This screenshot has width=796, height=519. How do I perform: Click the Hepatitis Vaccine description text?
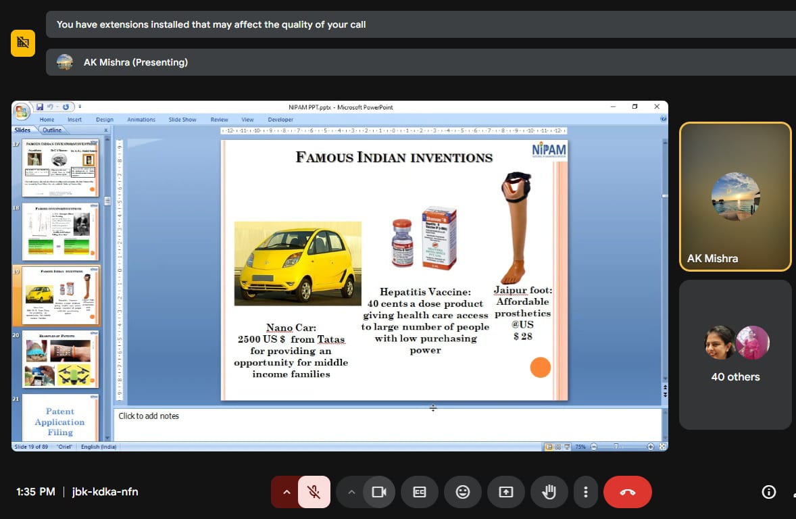click(x=425, y=320)
